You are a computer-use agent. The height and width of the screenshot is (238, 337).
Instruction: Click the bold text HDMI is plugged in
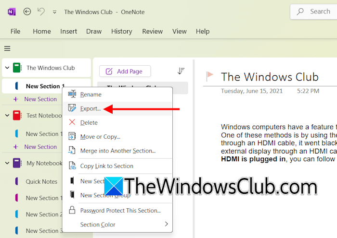click(253, 159)
